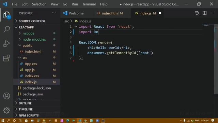Open package.json file
Image resolution: width=218 pixels, height=123 pixels.
coord(37,94)
